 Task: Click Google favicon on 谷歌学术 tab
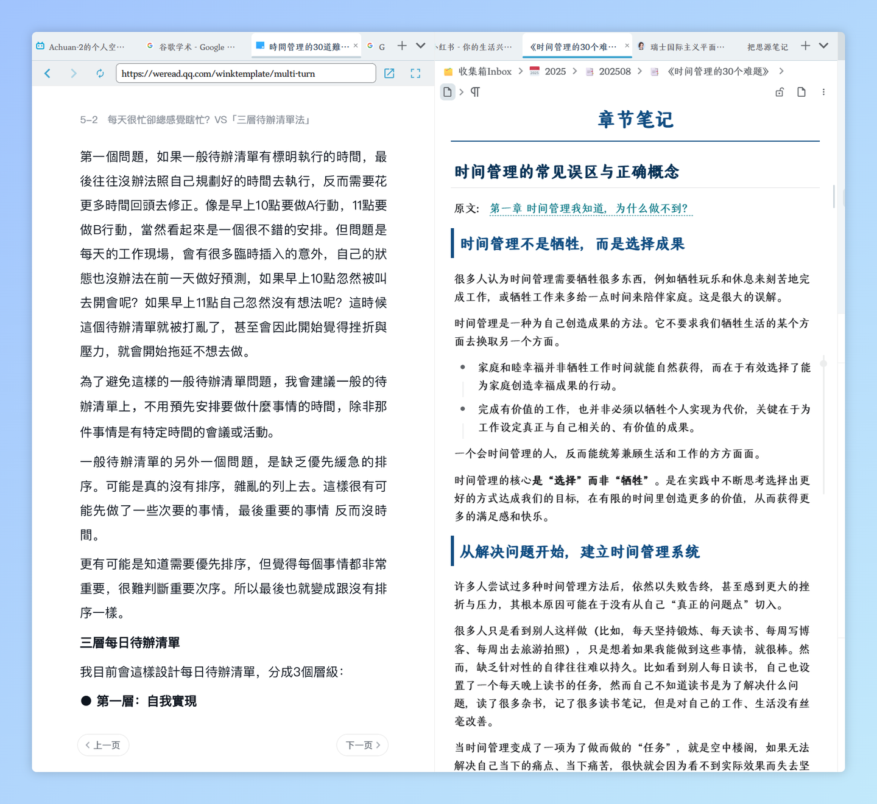click(x=150, y=46)
